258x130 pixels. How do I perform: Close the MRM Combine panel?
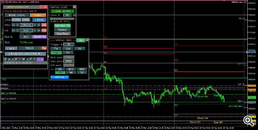(45, 7)
